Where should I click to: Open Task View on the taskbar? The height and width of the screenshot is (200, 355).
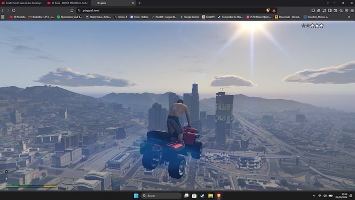click(186, 195)
